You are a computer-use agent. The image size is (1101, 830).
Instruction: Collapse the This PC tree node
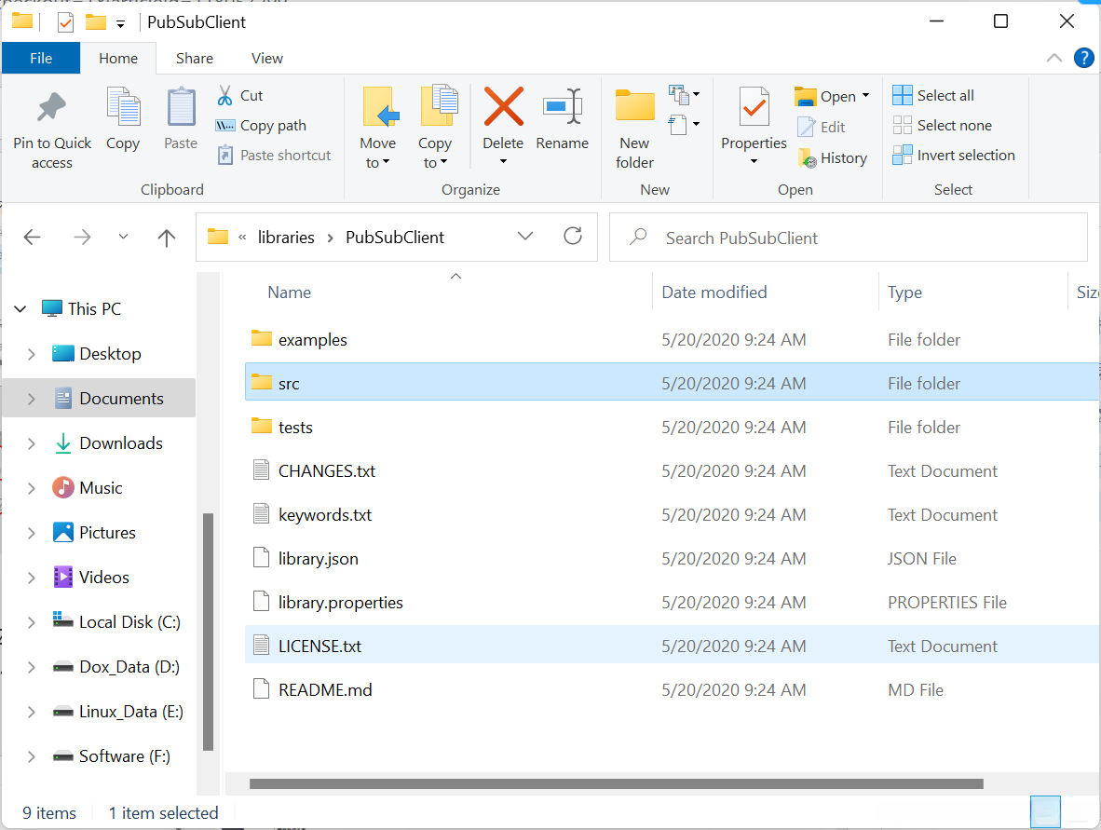(x=20, y=309)
